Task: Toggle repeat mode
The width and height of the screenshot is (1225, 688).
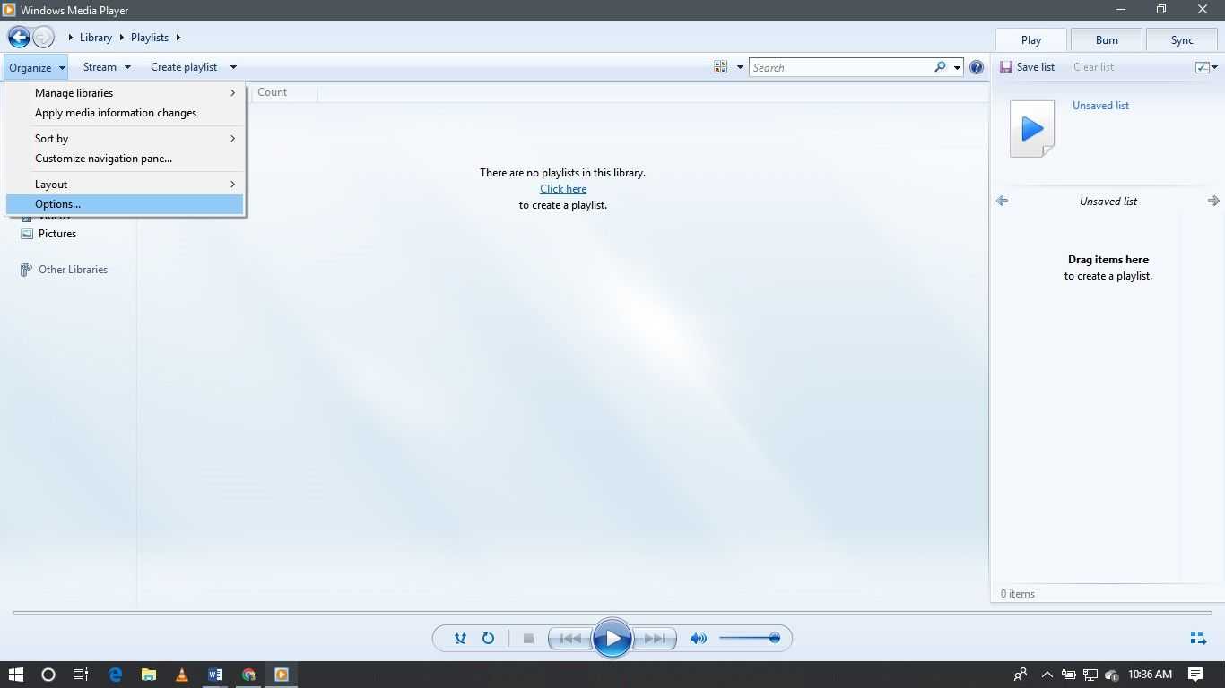Action: pos(488,639)
